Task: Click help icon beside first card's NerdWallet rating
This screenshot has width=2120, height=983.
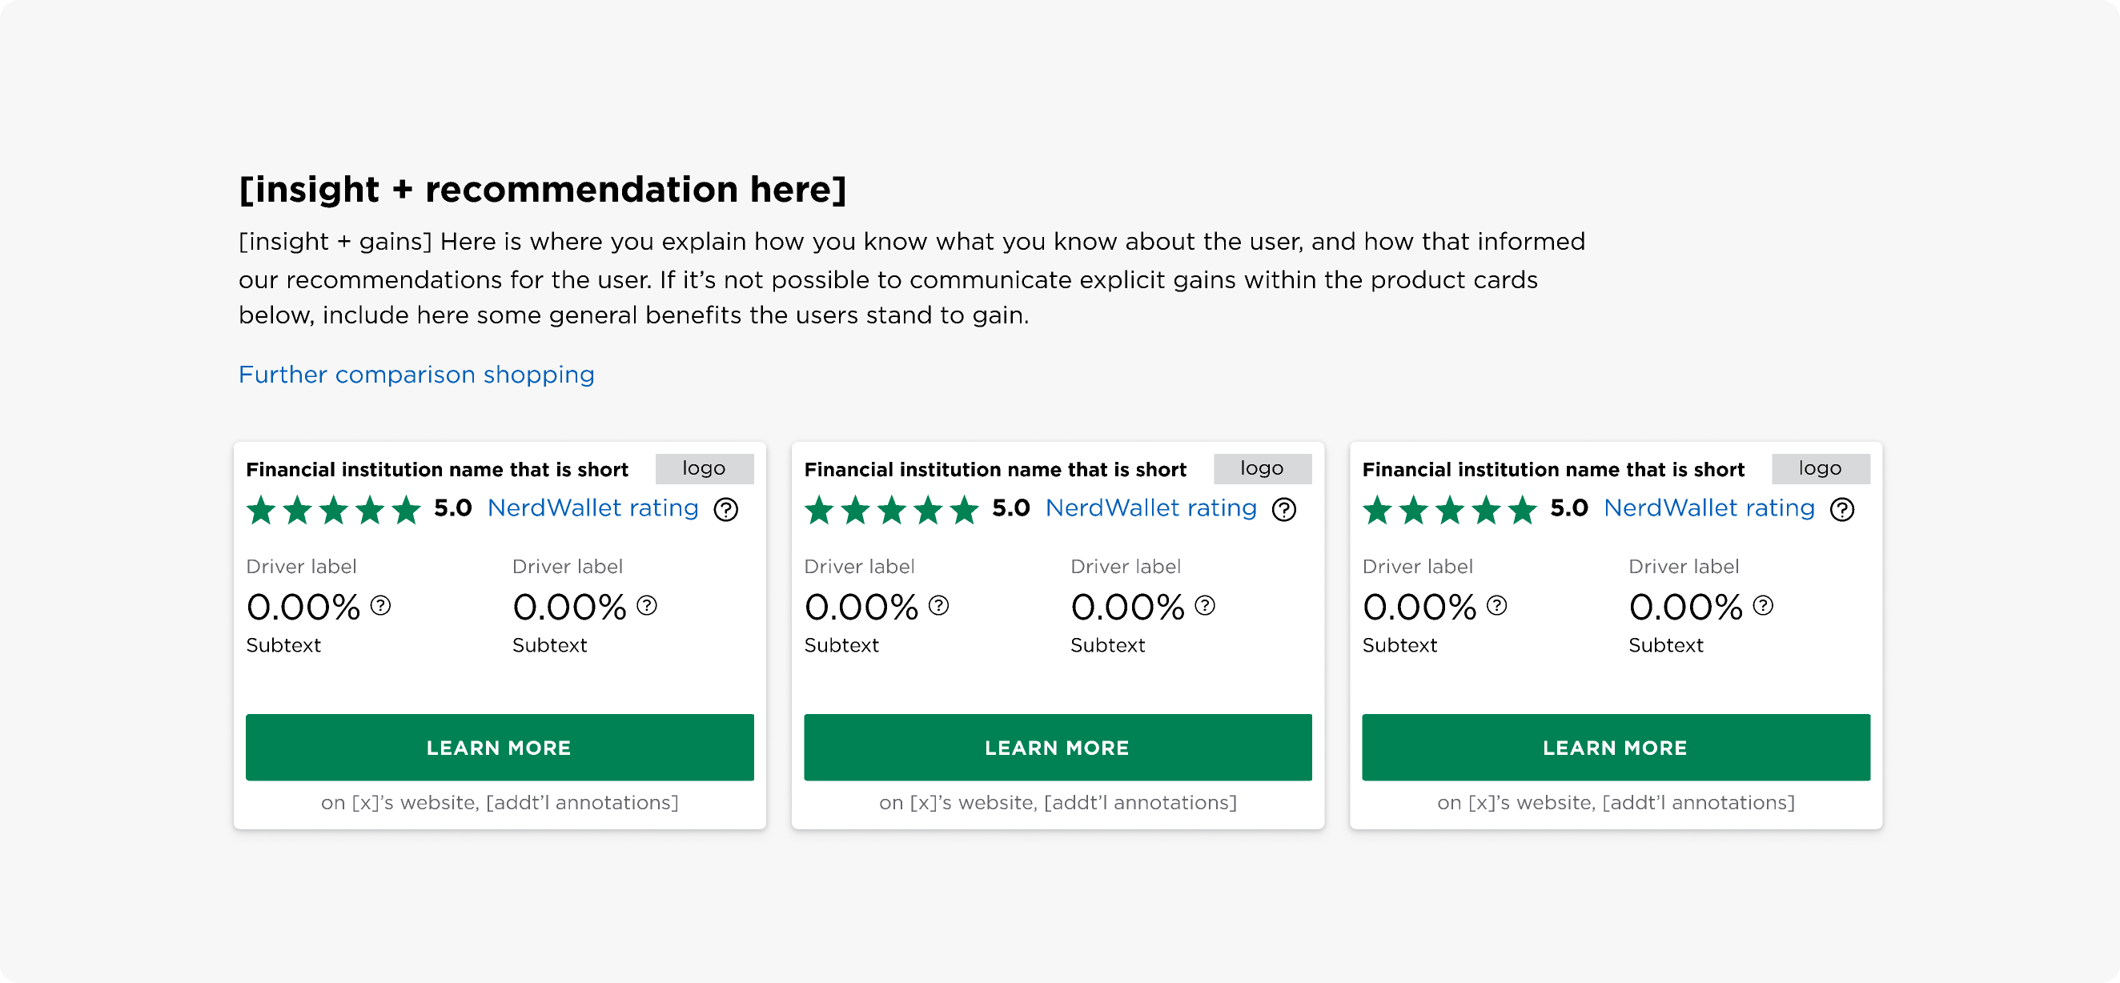Action: [x=725, y=510]
